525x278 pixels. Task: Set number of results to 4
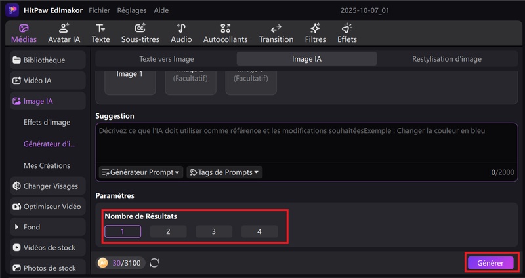click(259, 231)
